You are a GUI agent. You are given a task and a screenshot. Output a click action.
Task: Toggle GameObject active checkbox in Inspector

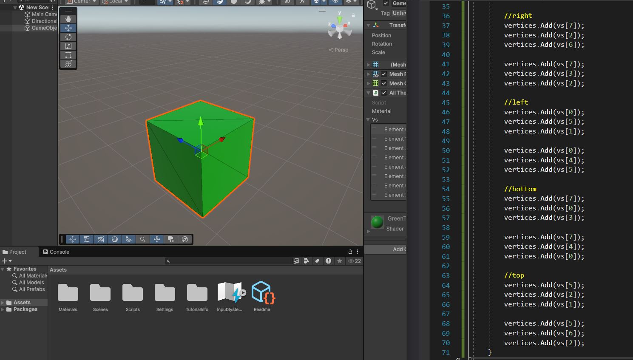pyautogui.click(x=386, y=3)
